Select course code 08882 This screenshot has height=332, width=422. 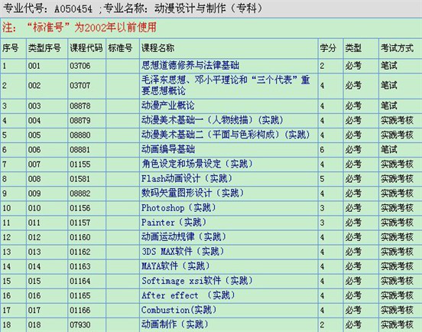(x=80, y=194)
